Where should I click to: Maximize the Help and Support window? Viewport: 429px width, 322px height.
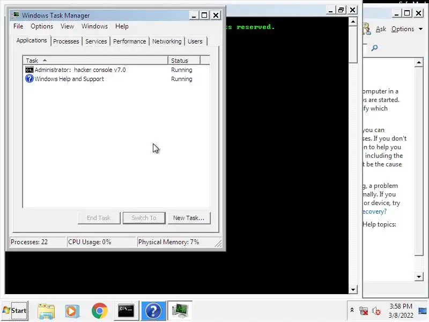(x=407, y=13)
